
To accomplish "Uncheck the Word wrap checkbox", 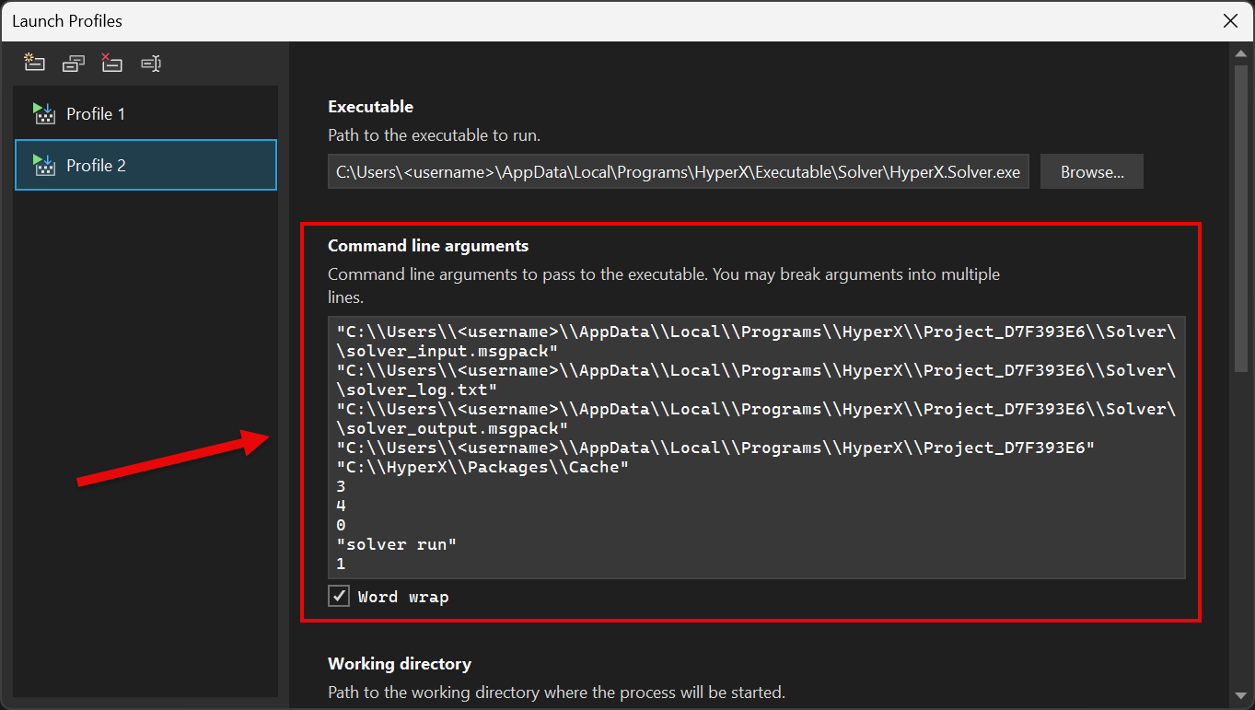I will [340, 597].
